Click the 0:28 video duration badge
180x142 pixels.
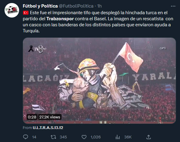tap(32, 117)
